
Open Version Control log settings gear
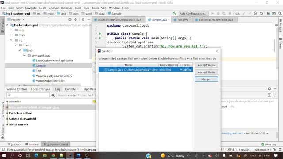(x=53, y=95)
